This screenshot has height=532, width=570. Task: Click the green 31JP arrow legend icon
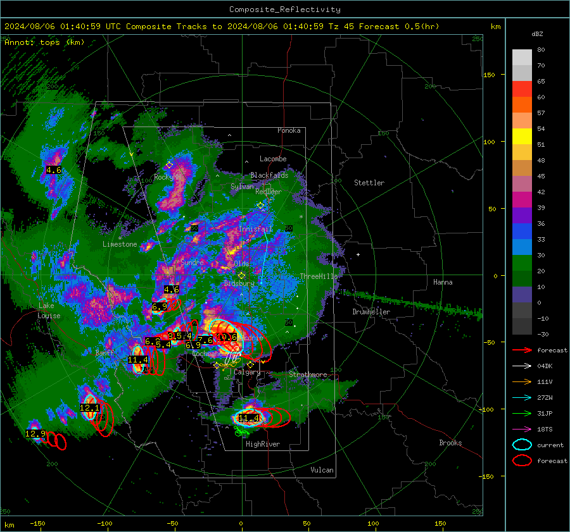coord(522,413)
